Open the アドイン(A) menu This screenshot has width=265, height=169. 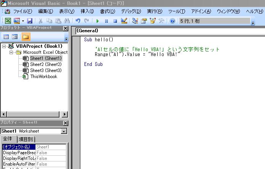[x=201, y=11]
